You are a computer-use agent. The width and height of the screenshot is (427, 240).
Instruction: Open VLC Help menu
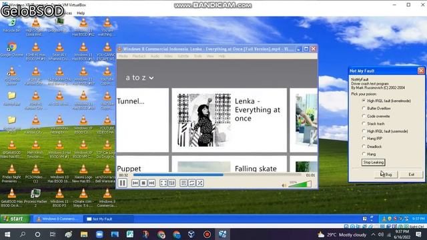click(222, 56)
